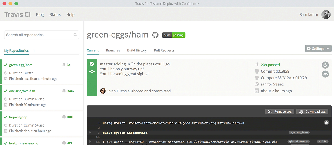Image resolution: width=334 pixels, height=145 pixels.
Task: Click the green-eggs/ham repository title
Action: [x=118, y=35]
